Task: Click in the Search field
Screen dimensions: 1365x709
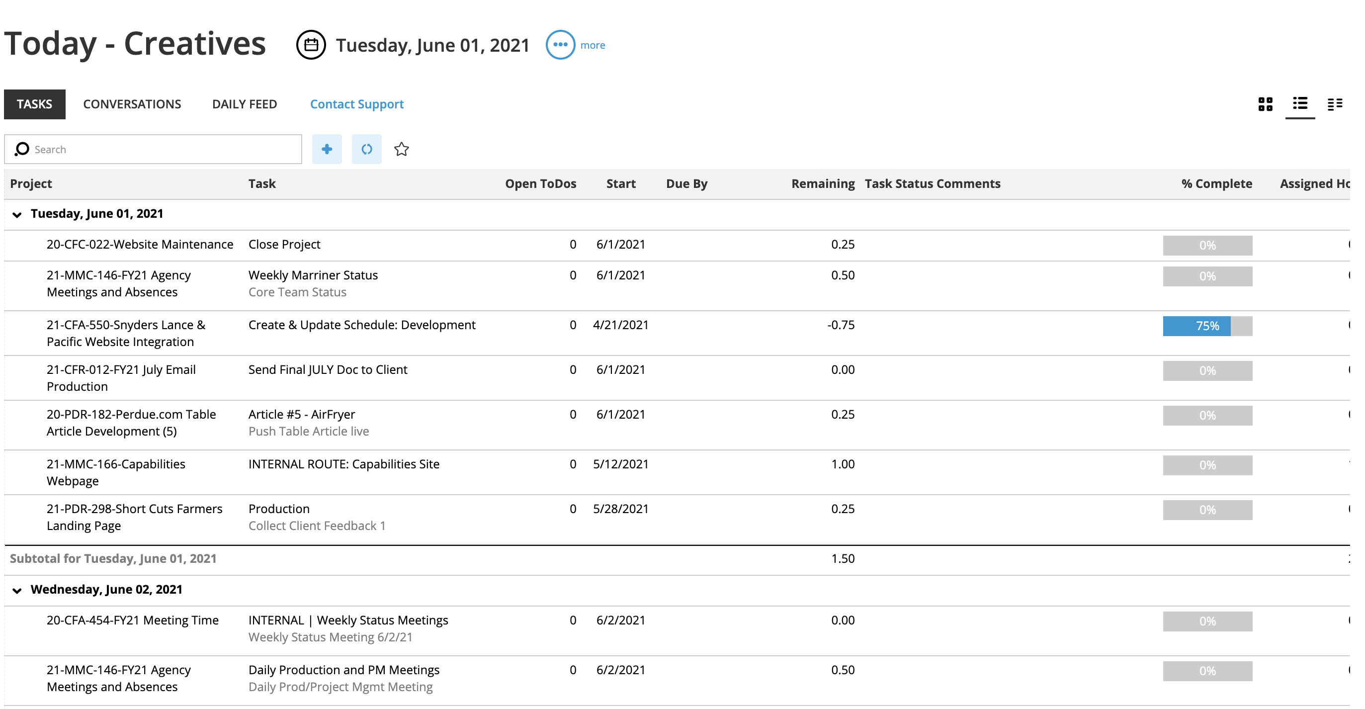Action: 164,150
